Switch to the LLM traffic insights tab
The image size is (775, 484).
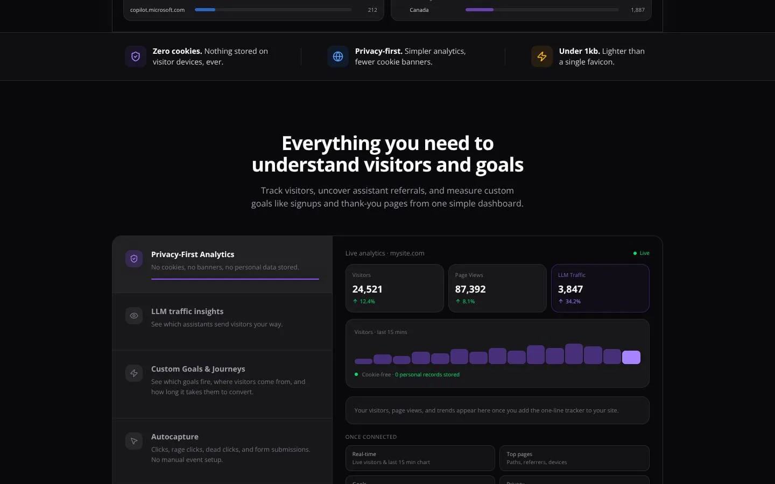click(x=222, y=322)
